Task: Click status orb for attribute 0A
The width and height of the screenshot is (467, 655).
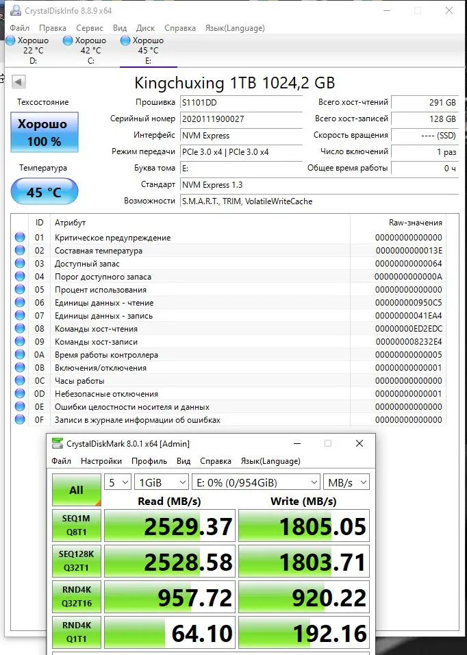Action: tap(20, 355)
